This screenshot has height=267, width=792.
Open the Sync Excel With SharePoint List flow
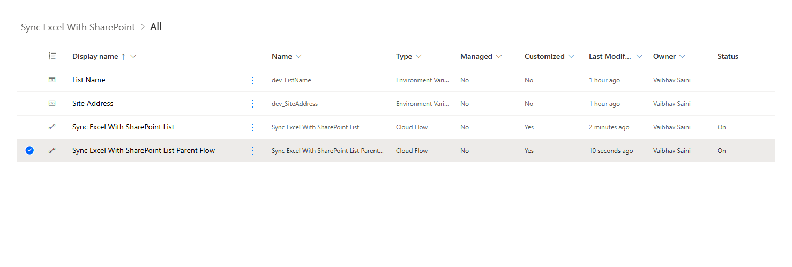coord(123,127)
